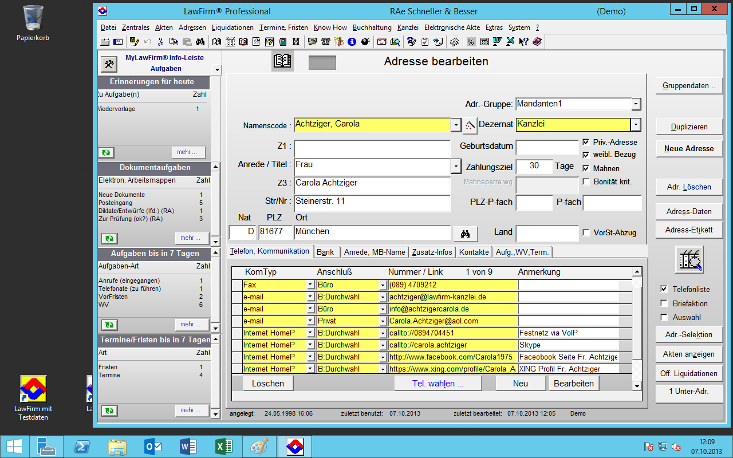Click the address book icon above form
This screenshot has width=733, height=458.
click(282, 61)
